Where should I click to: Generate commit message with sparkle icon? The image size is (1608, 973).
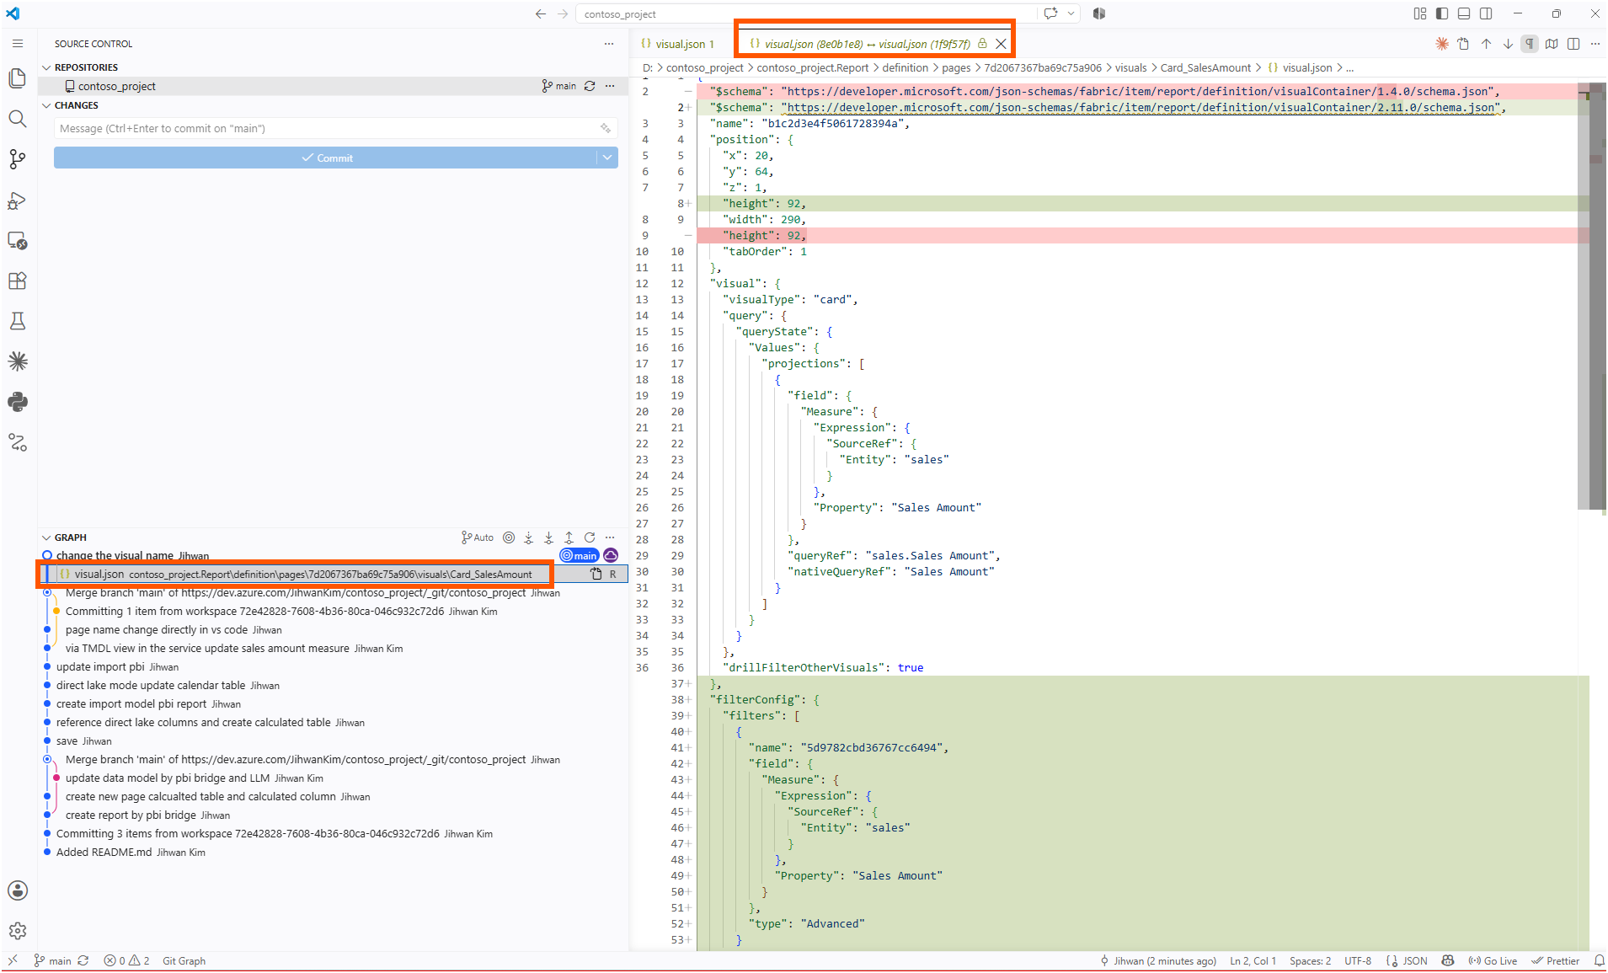[x=605, y=128]
